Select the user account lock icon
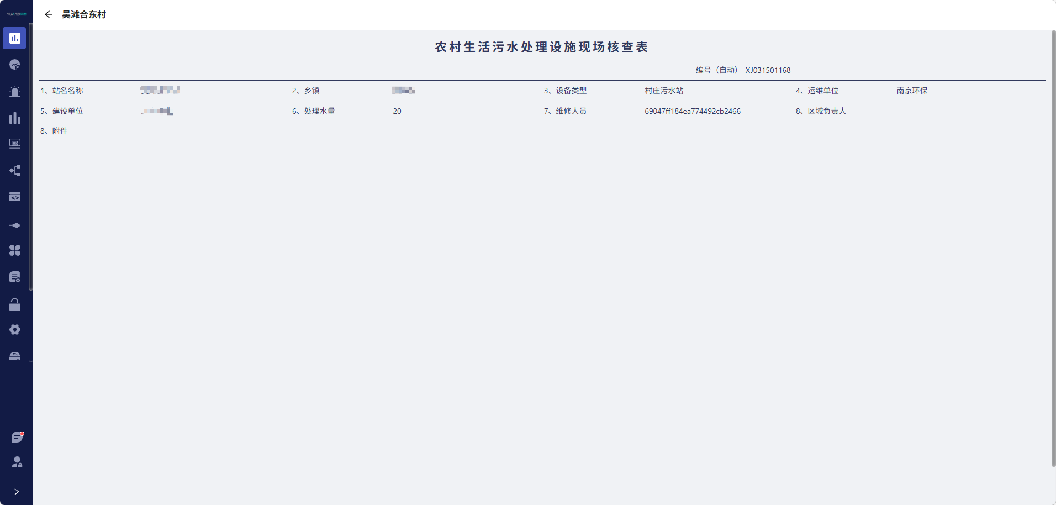The image size is (1056, 505). click(x=17, y=462)
